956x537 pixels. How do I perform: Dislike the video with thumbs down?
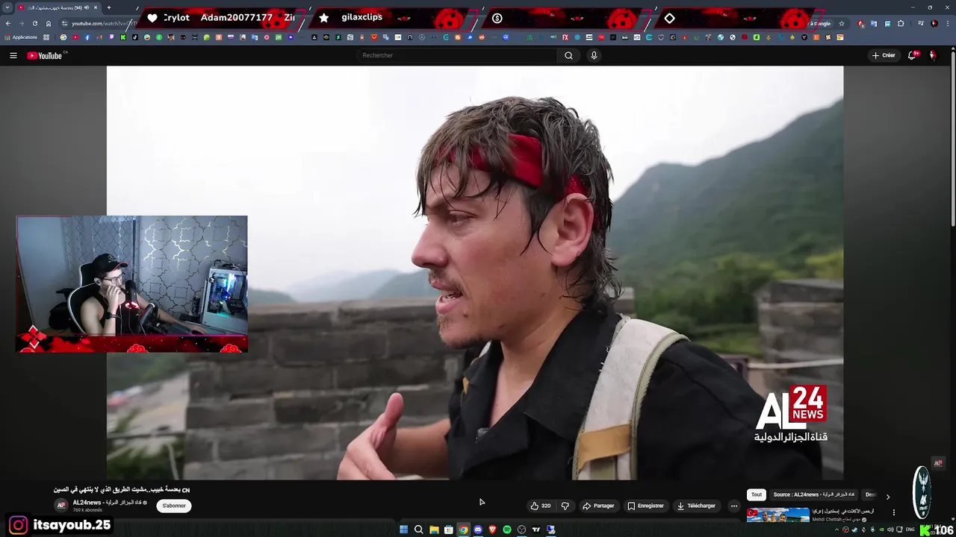click(565, 506)
